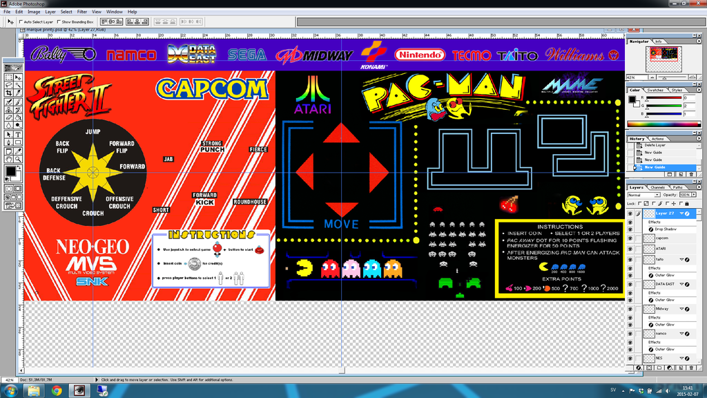Select the Move tool in toolbox
The height and width of the screenshot is (398, 707).
pos(17,77)
